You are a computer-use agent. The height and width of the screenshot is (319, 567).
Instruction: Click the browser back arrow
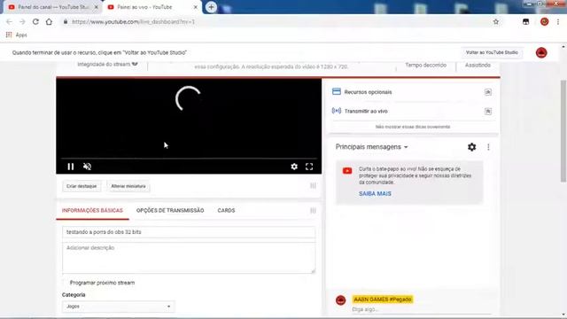pyautogui.click(x=10, y=21)
